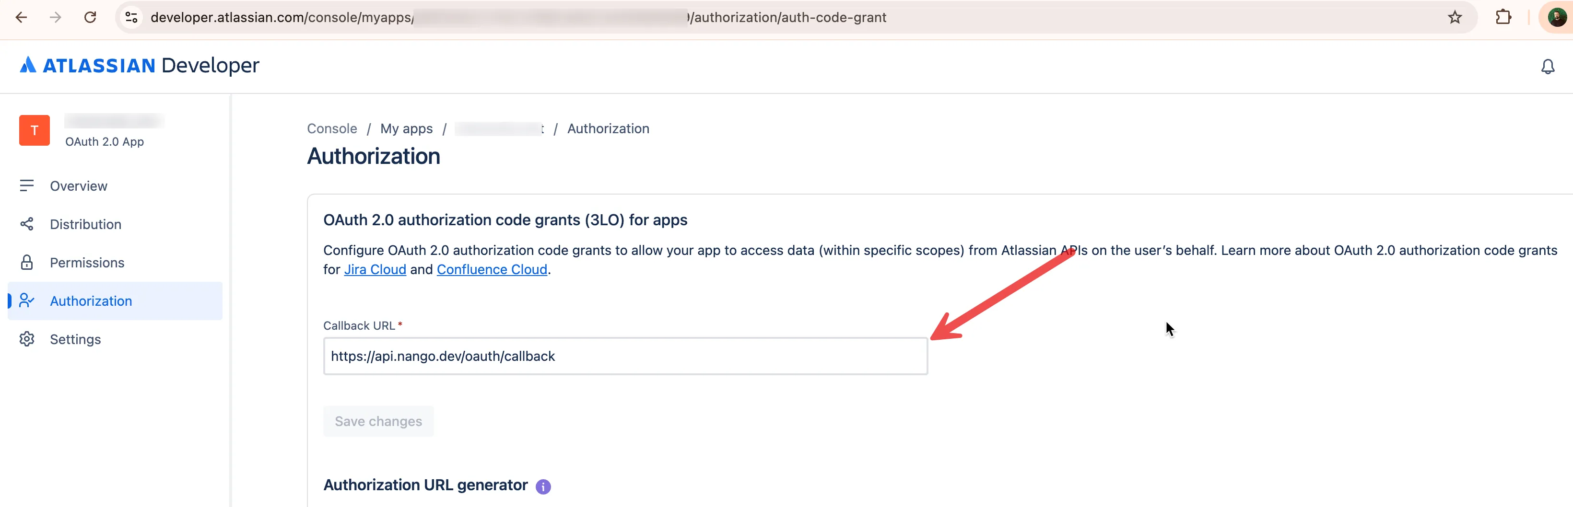Click the Authorization page heading
1573x507 pixels.
pyautogui.click(x=373, y=156)
